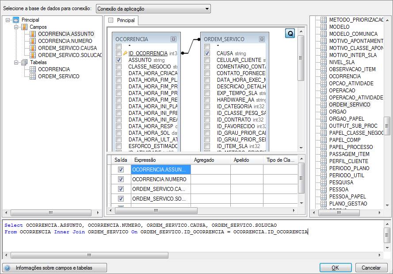Confirm with the OK button
Screen dimensions: 393x274
pos(336,268)
